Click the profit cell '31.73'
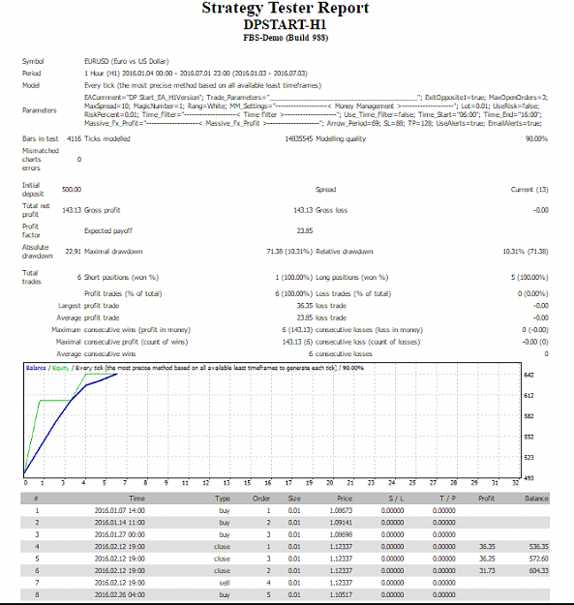 (x=487, y=571)
